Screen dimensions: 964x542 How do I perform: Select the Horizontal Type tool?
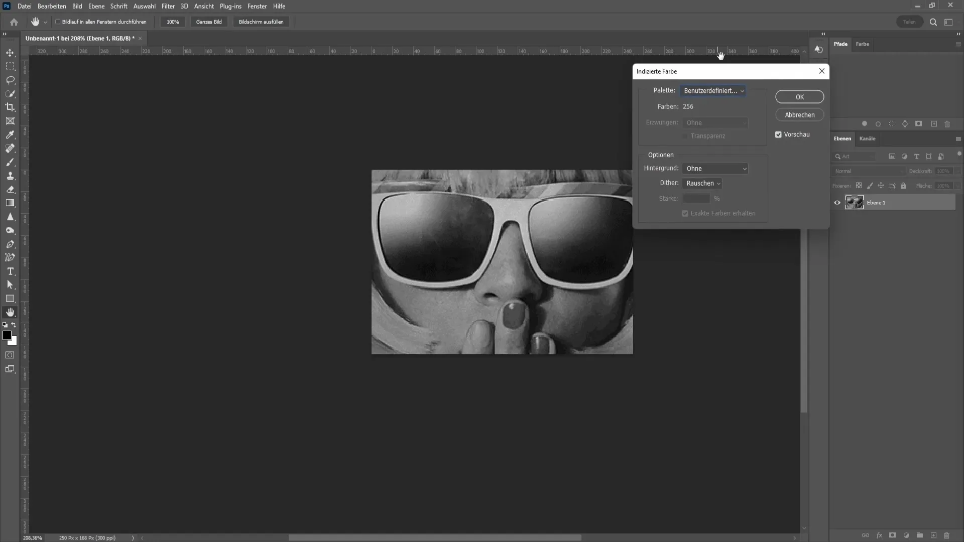[x=10, y=271]
